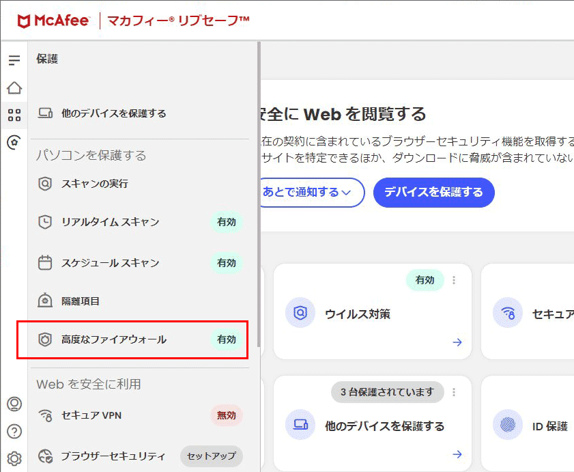Click the 有効 badge on 高度なファイアウォール
Screen dimensions: 574x472
point(227,339)
